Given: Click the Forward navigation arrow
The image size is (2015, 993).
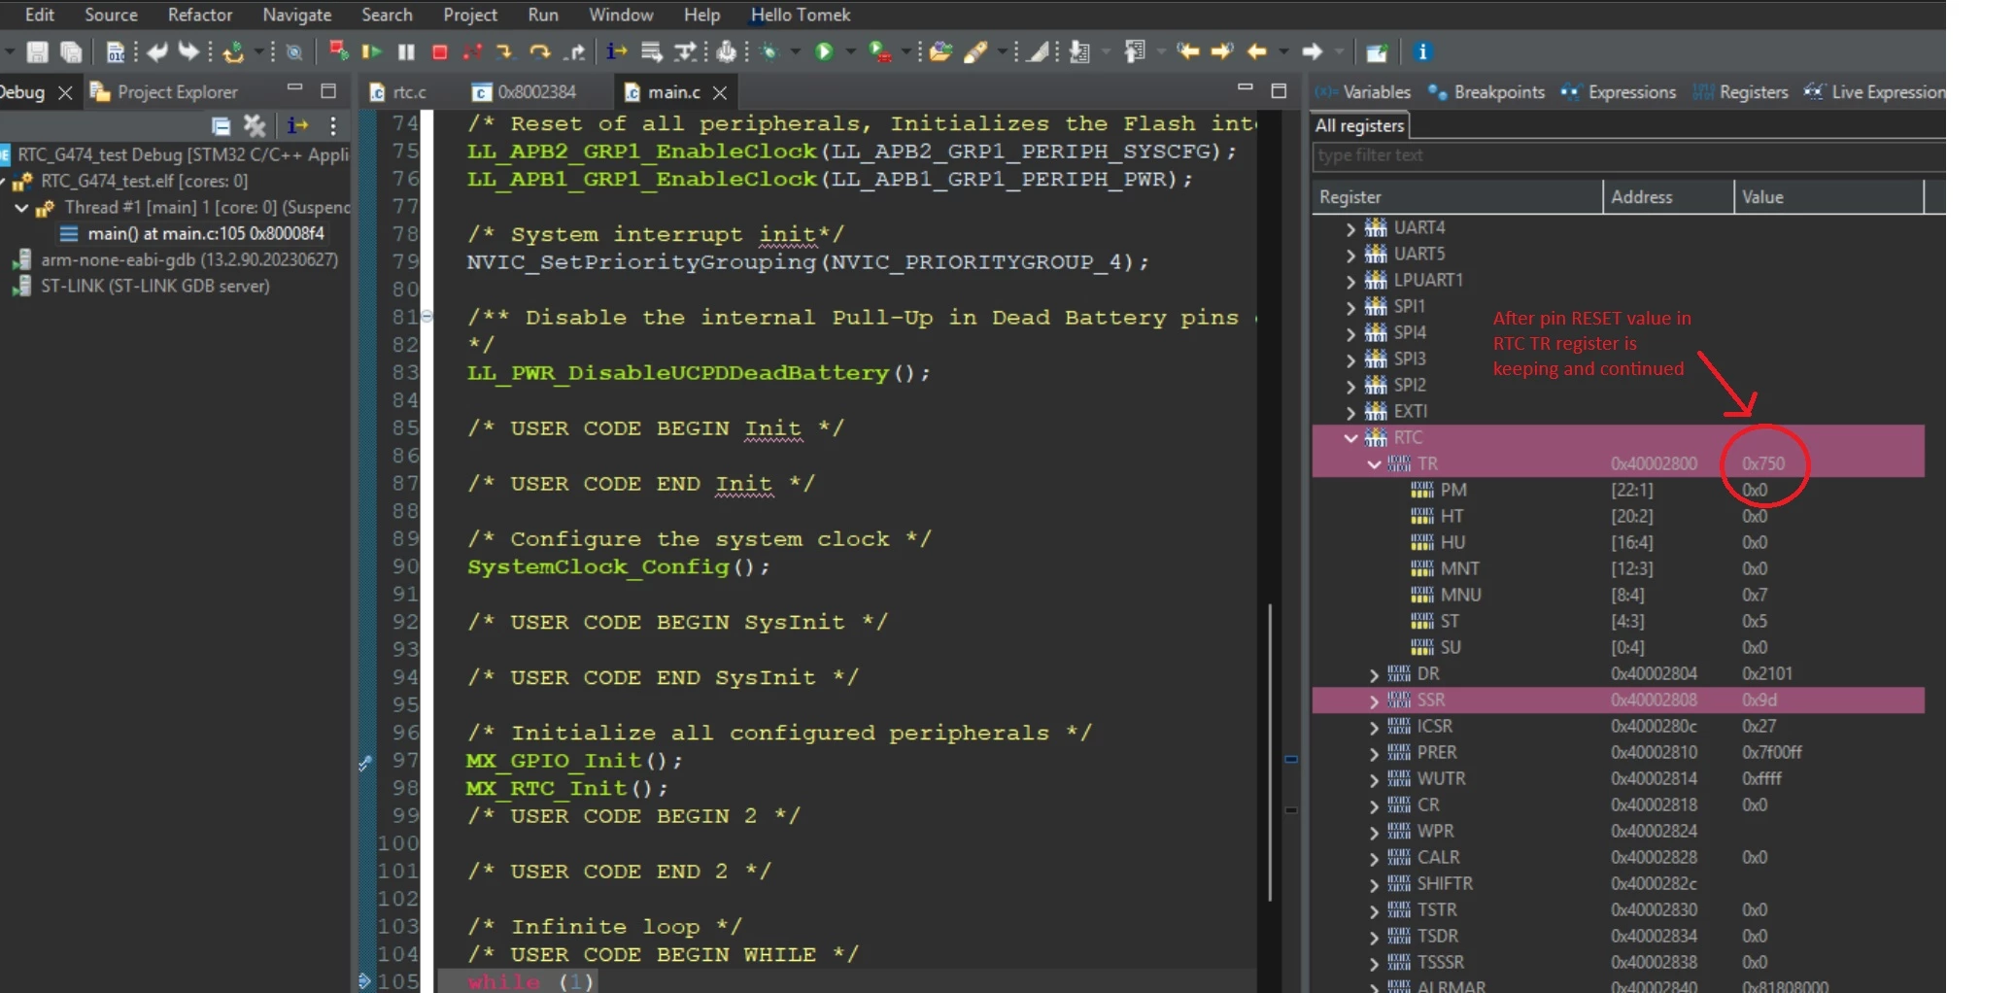Looking at the screenshot, I should point(1312,51).
